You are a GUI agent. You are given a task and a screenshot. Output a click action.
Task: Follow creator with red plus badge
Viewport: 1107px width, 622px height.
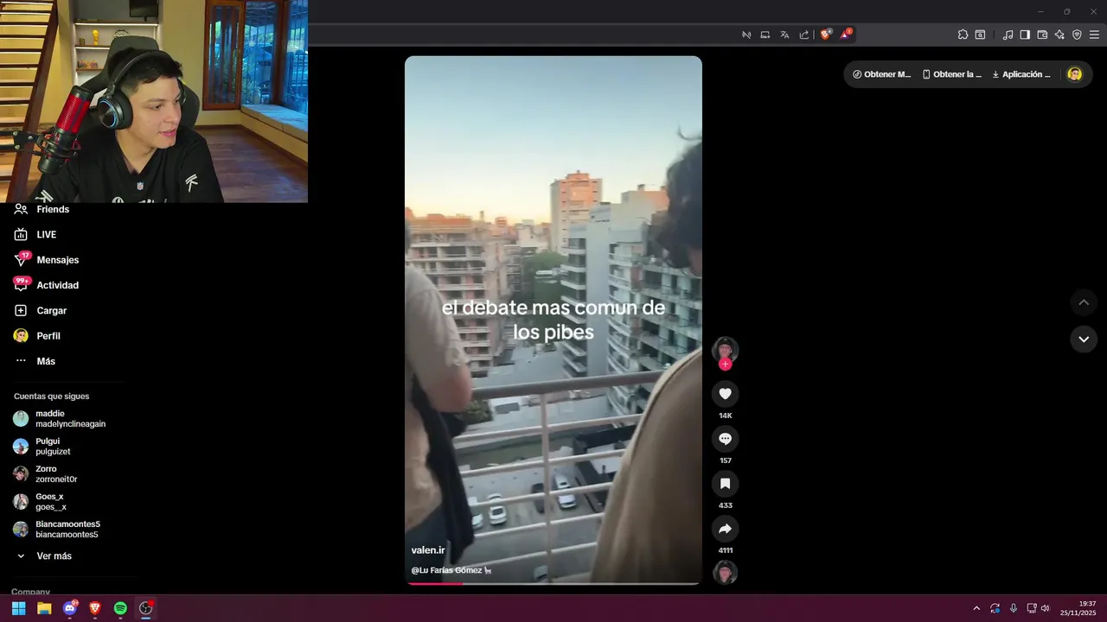[x=725, y=365]
